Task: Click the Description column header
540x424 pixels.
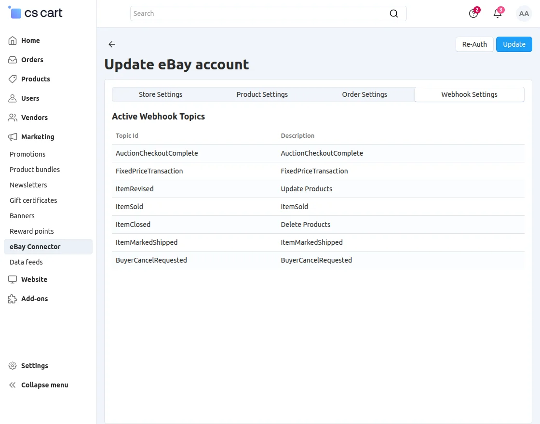Action: click(297, 135)
